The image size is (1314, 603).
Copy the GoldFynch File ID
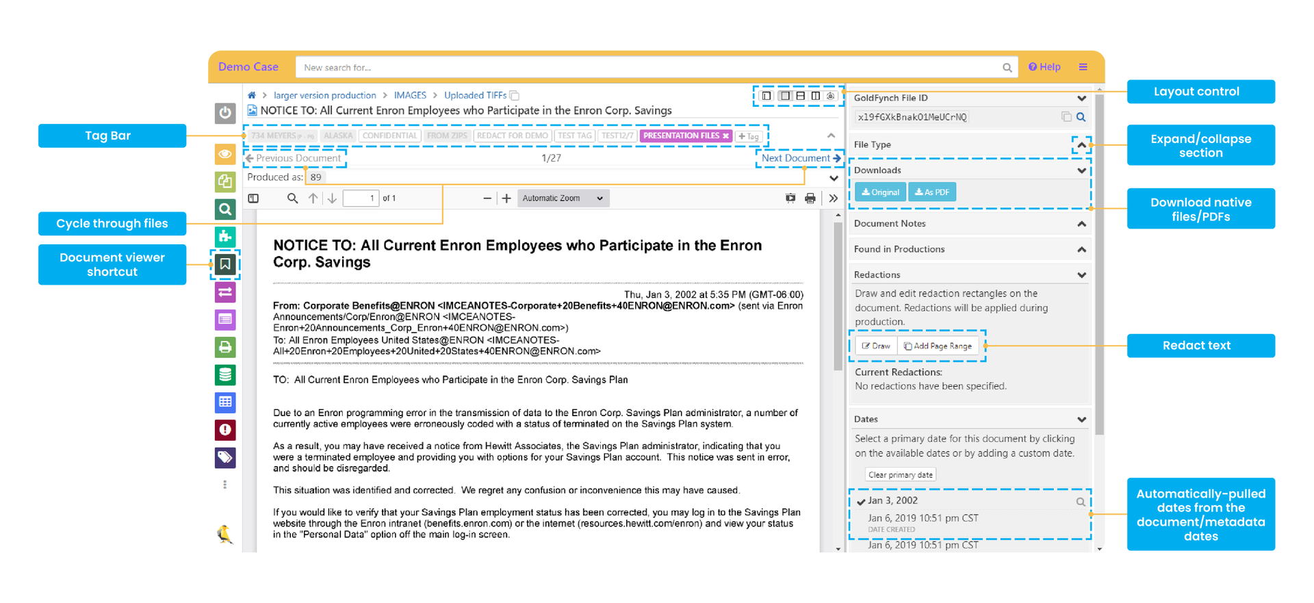[1066, 117]
